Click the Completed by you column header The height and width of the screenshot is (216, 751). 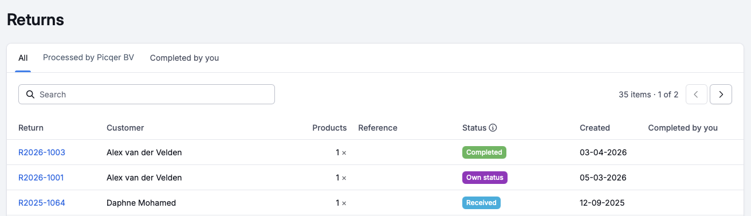coord(683,128)
